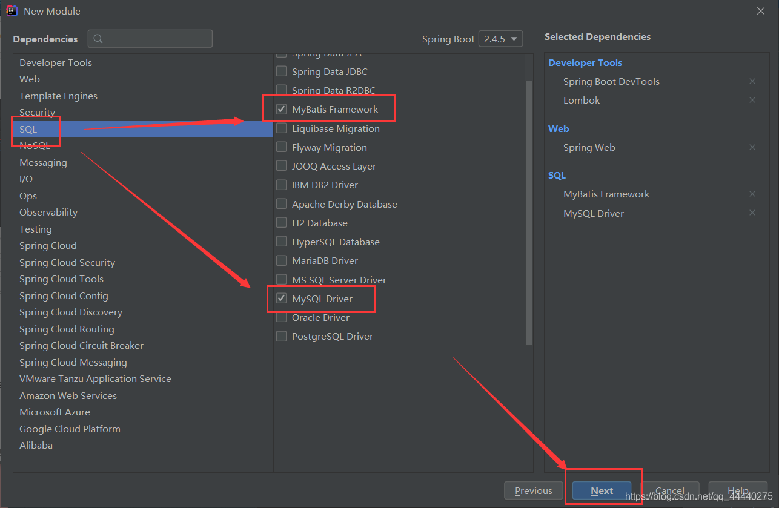Click the dependency list vertical scrollbar

coord(529,212)
